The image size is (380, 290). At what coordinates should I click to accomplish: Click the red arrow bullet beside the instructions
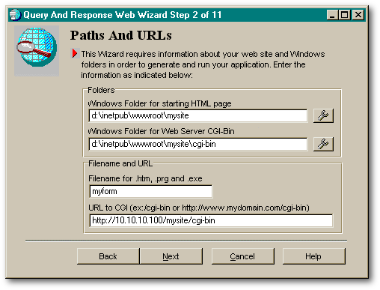pyautogui.click(x=75, y=53)
